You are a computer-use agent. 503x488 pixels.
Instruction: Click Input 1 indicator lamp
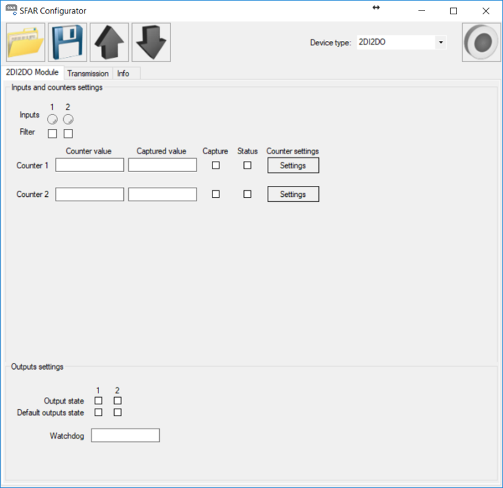(53, 119)
